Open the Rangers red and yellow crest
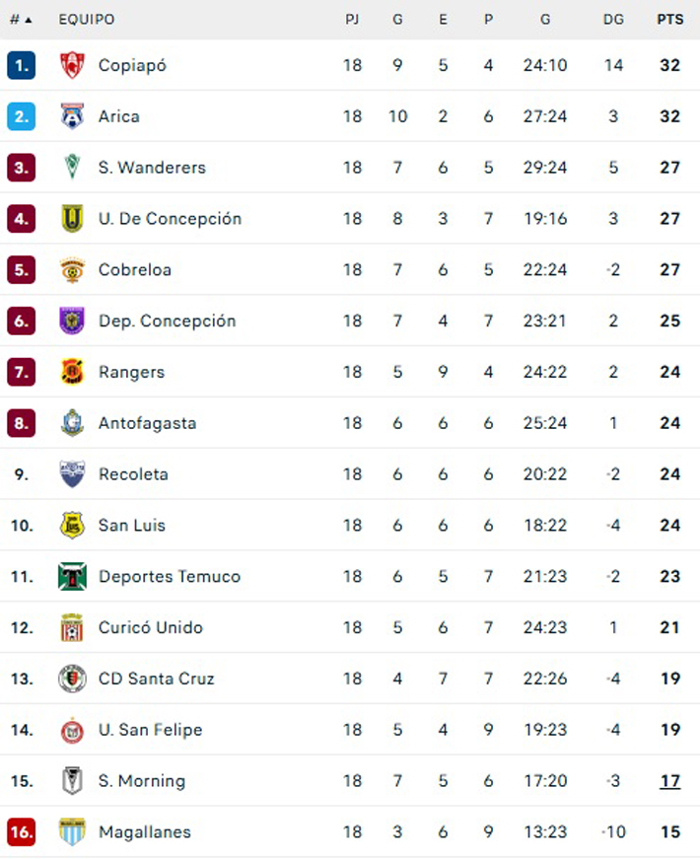The width and height of the screenshot is (700, 859). pyautogui.click(x=72, y=372)
